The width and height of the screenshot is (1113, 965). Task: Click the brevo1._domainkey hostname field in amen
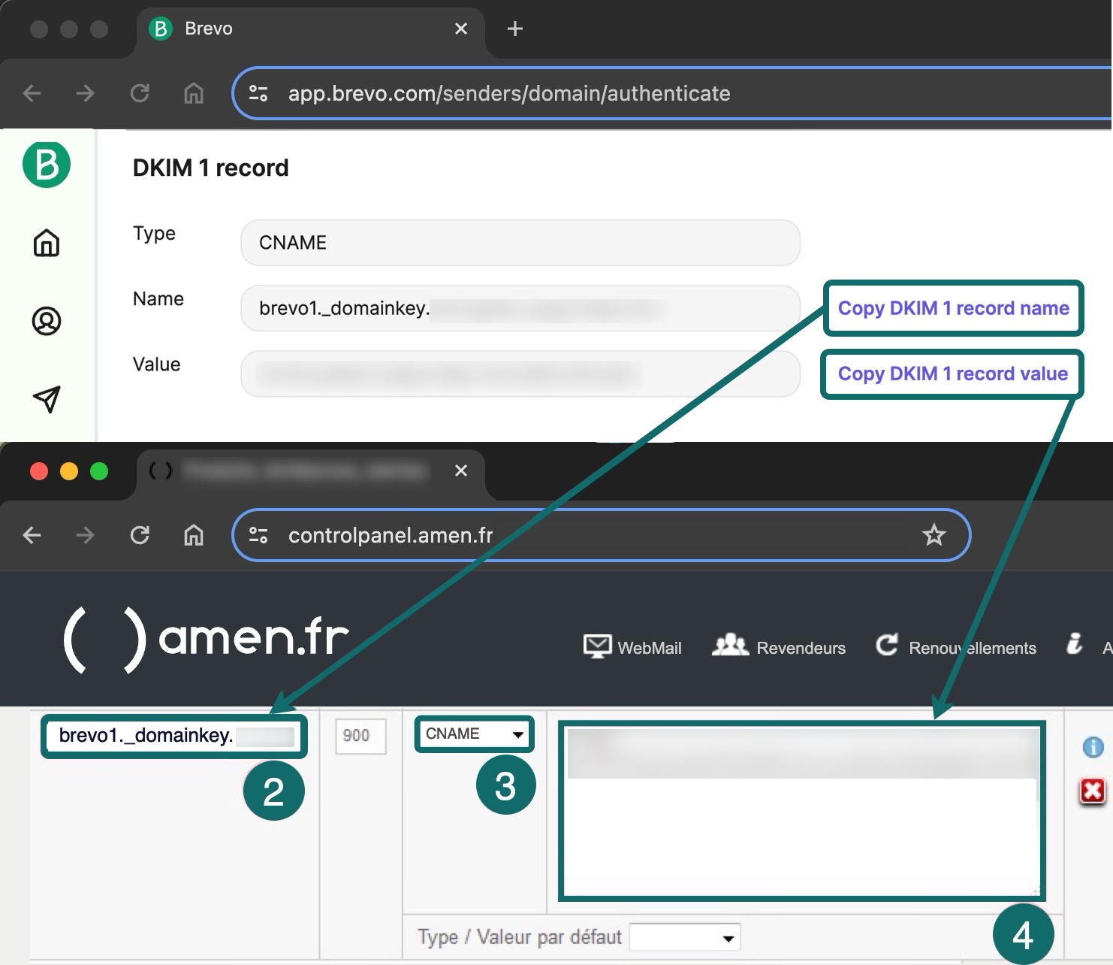point(174,736)
